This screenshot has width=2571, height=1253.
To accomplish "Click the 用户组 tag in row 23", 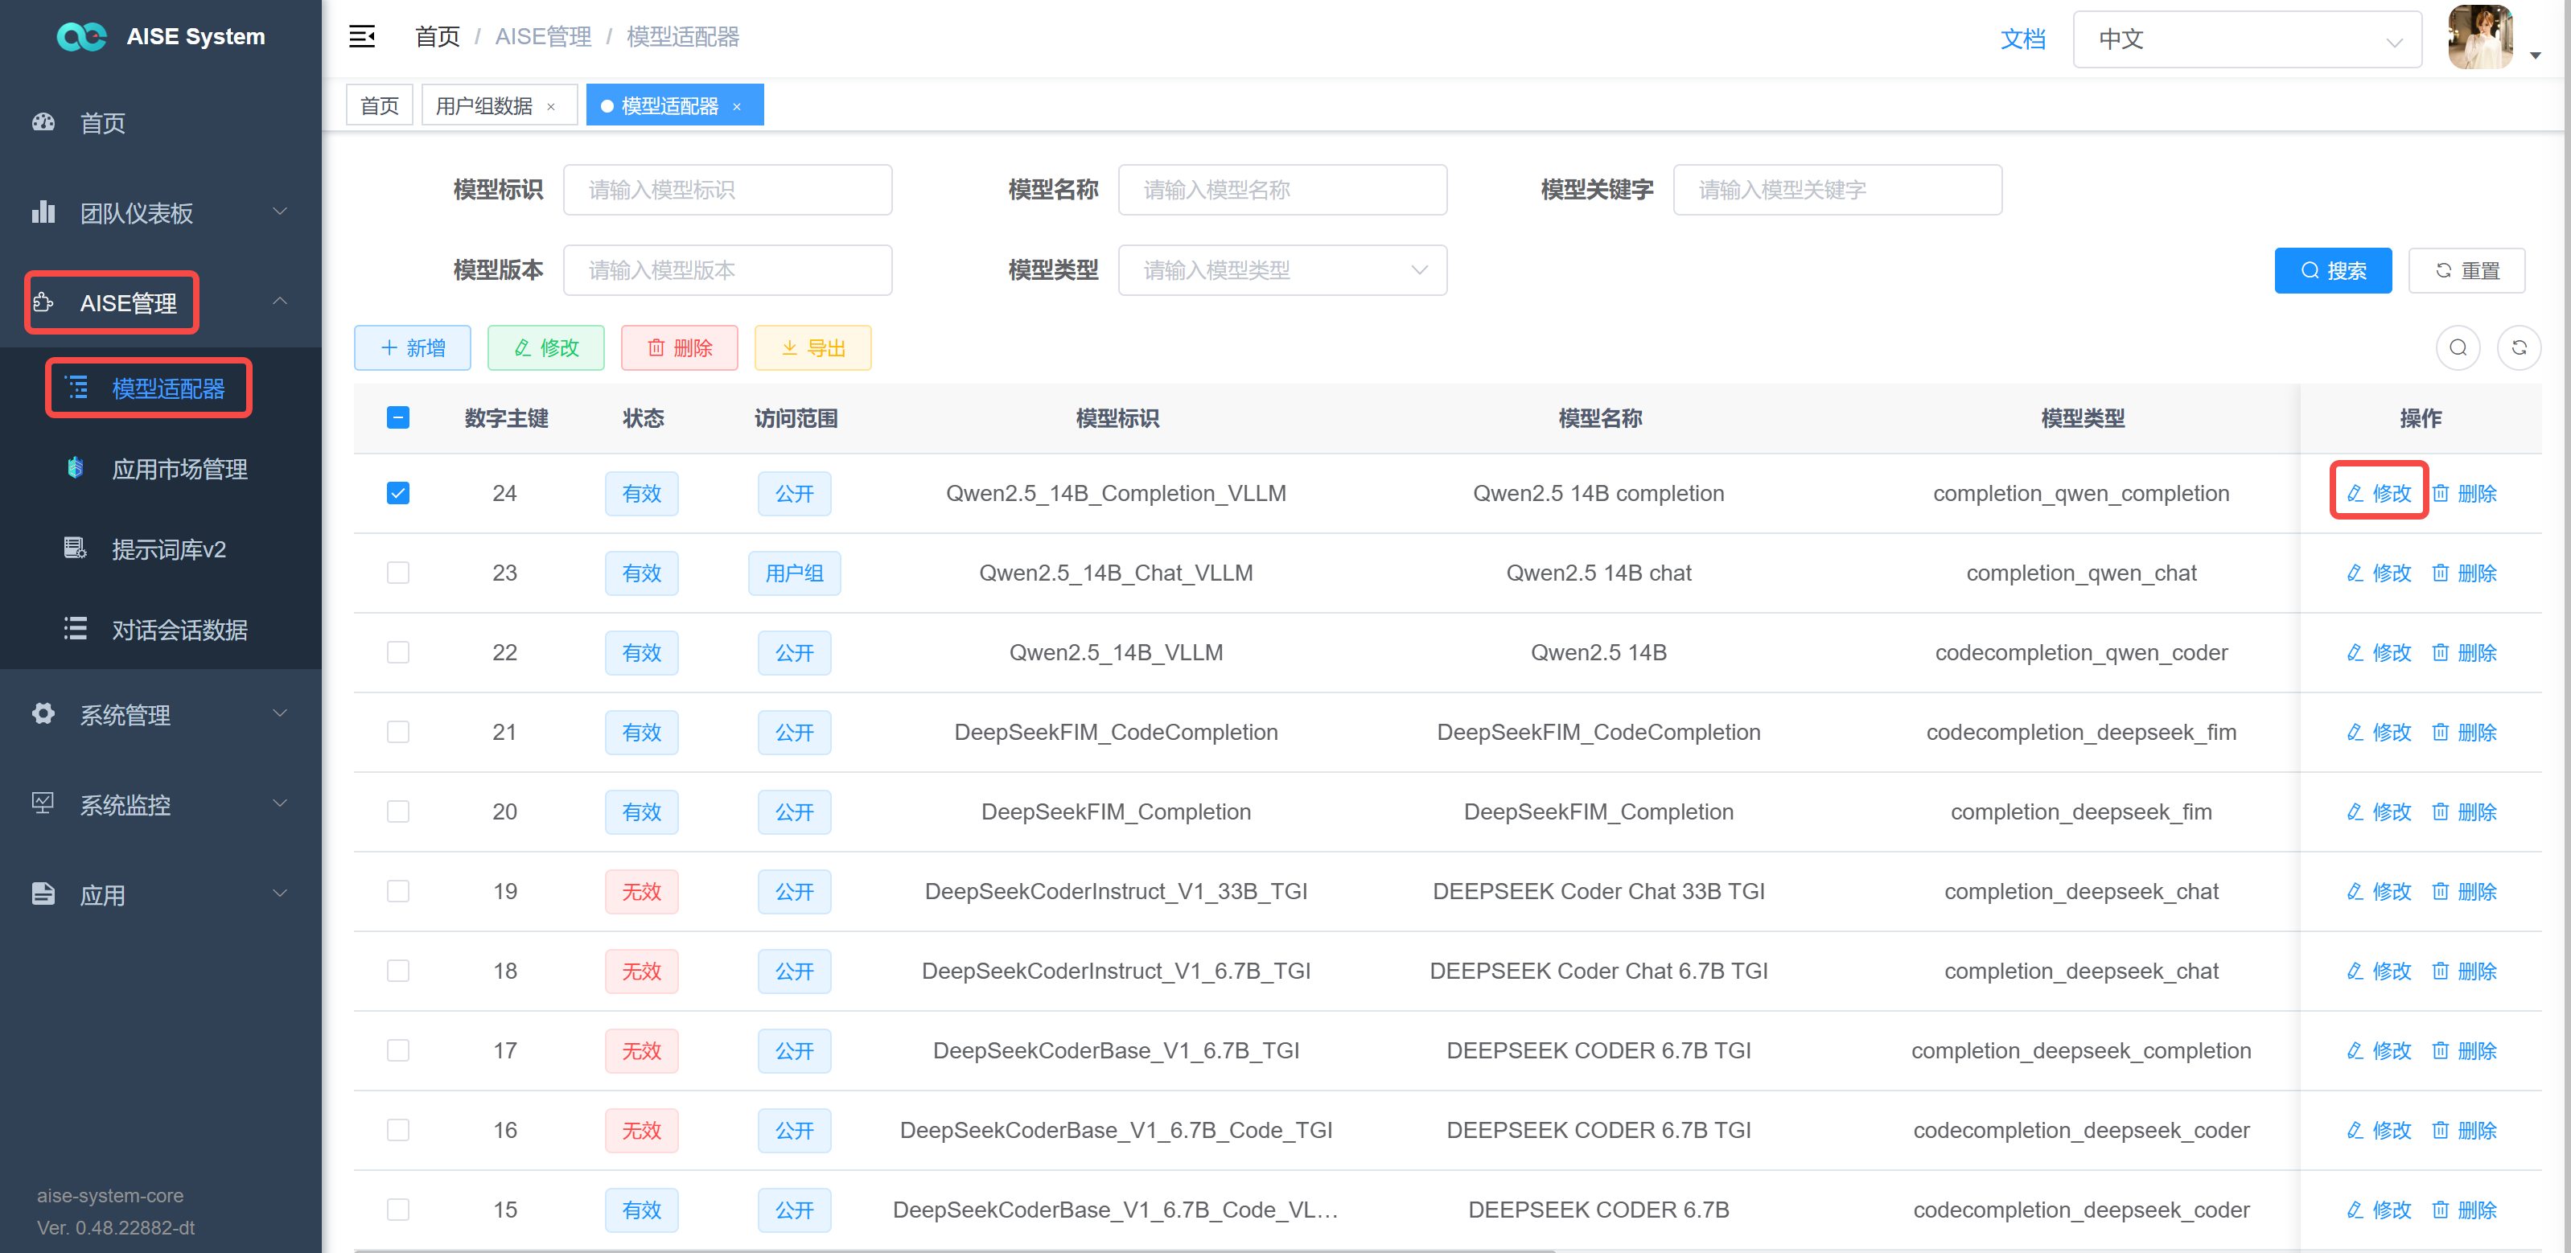I will [795, 573].
